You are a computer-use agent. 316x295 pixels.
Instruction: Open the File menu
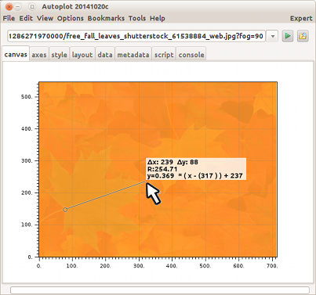point(9,18)
